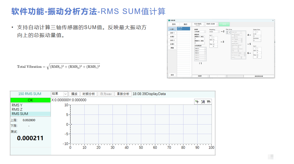The image size is (294, 164).
Task: Click the Cut 1 Stop input field
Action: coord(213,46)
